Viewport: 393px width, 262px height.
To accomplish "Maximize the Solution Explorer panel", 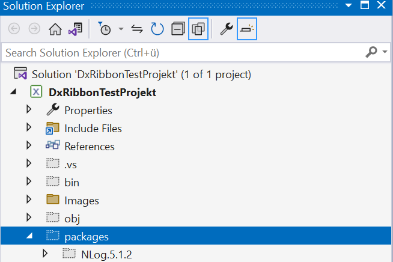I will [365, 5].
